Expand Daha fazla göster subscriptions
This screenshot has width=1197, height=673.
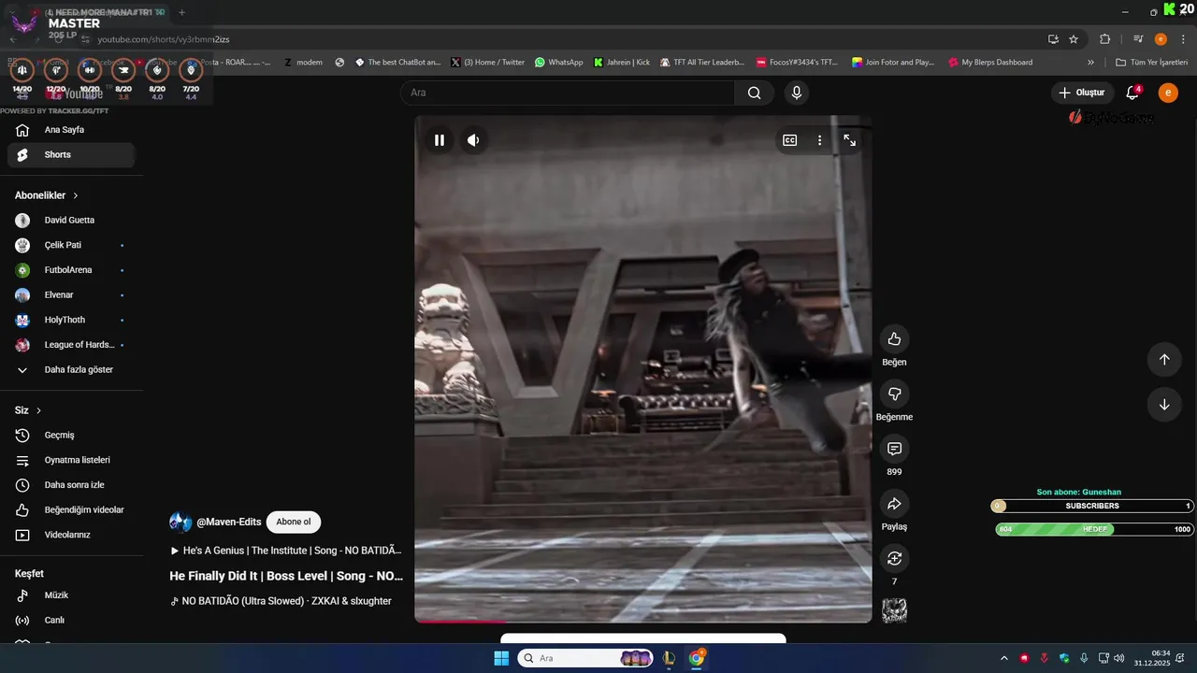point(71,370)
